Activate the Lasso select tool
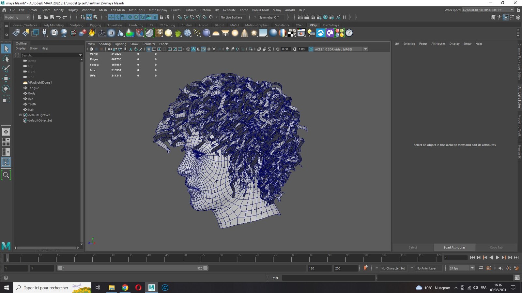Screen dimensions: 522x293 coord(6,59)
